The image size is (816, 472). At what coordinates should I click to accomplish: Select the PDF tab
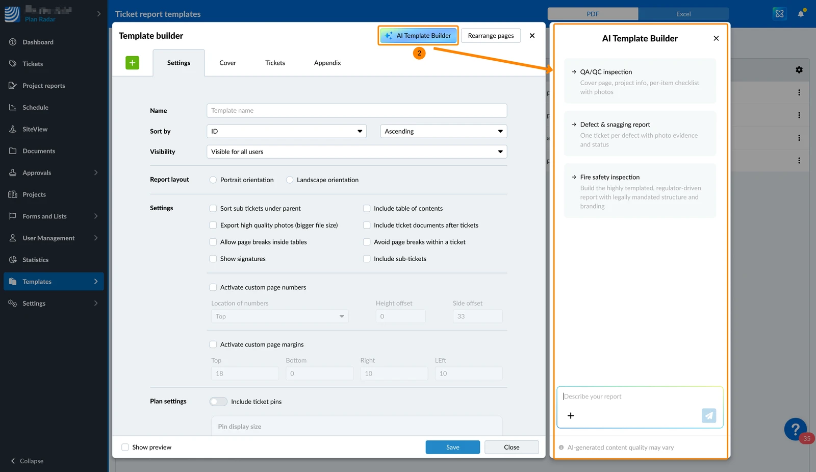(x=593, y=14)
